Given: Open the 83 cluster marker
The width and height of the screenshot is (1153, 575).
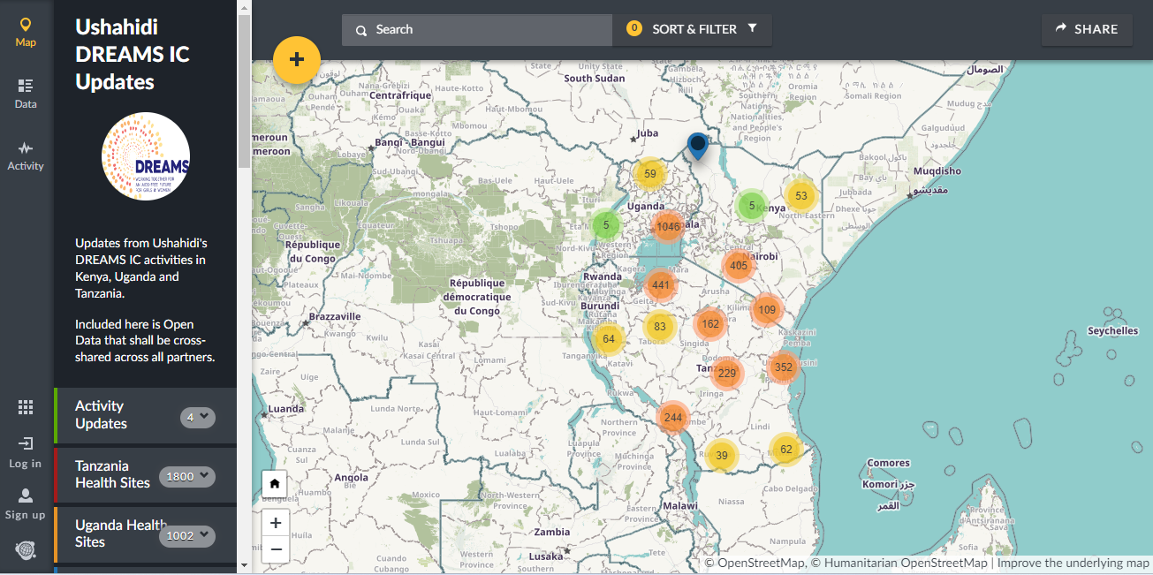Looking at the screenshot, I should click(660, 326).
